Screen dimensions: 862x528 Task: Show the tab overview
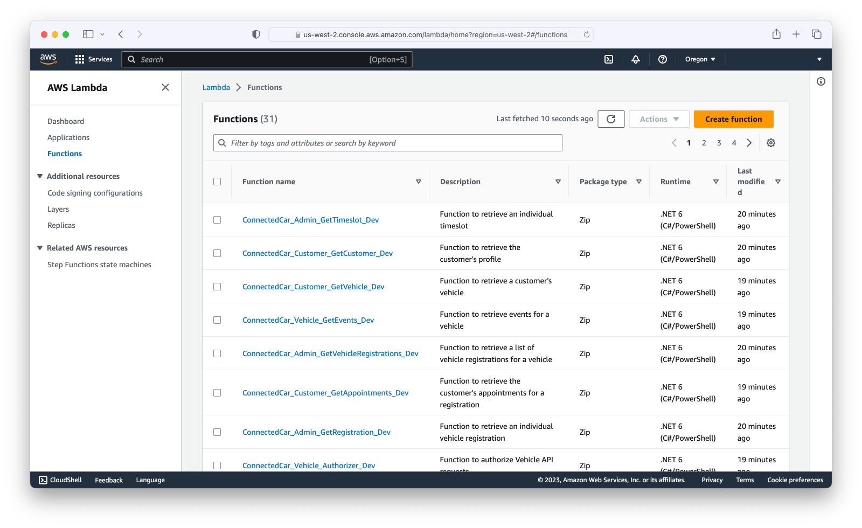coord(817,34)
